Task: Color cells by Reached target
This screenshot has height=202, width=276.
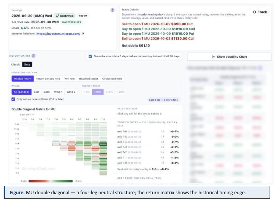Action: click(x=88, y=79)
